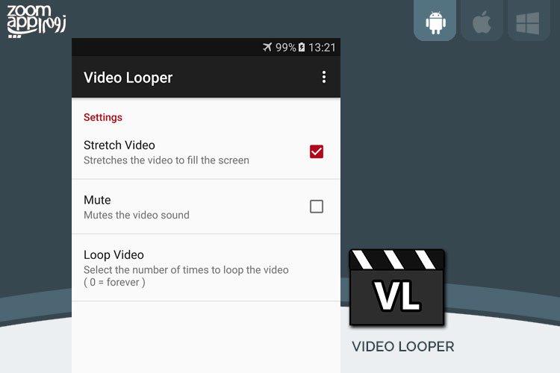Tap the airplane mode status icon
Screen dimensions: 560x373
(267, 47)
